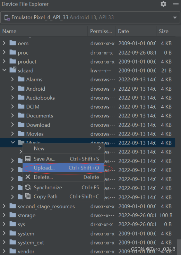Click the Delete X icon
181x255 pixels.
click(28, 176)
